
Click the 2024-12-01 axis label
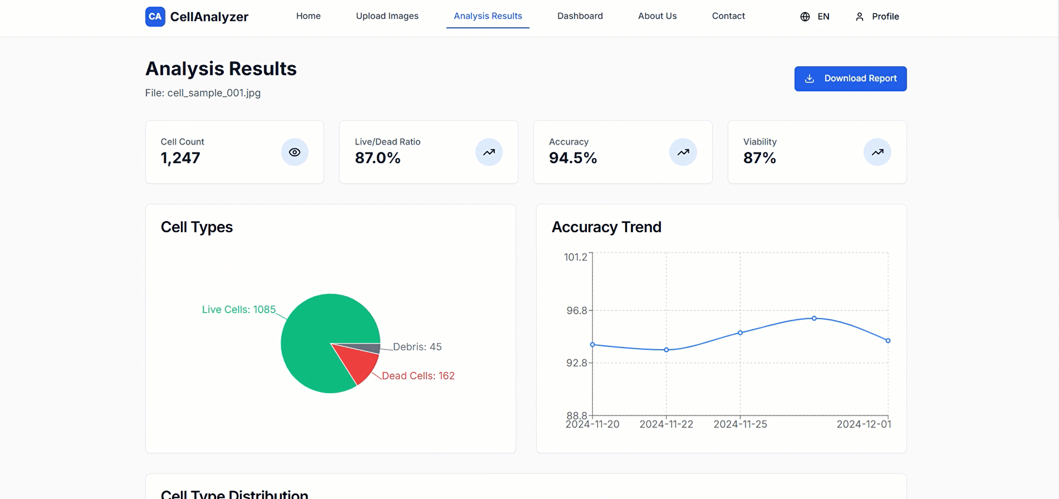tap(864, 424)
